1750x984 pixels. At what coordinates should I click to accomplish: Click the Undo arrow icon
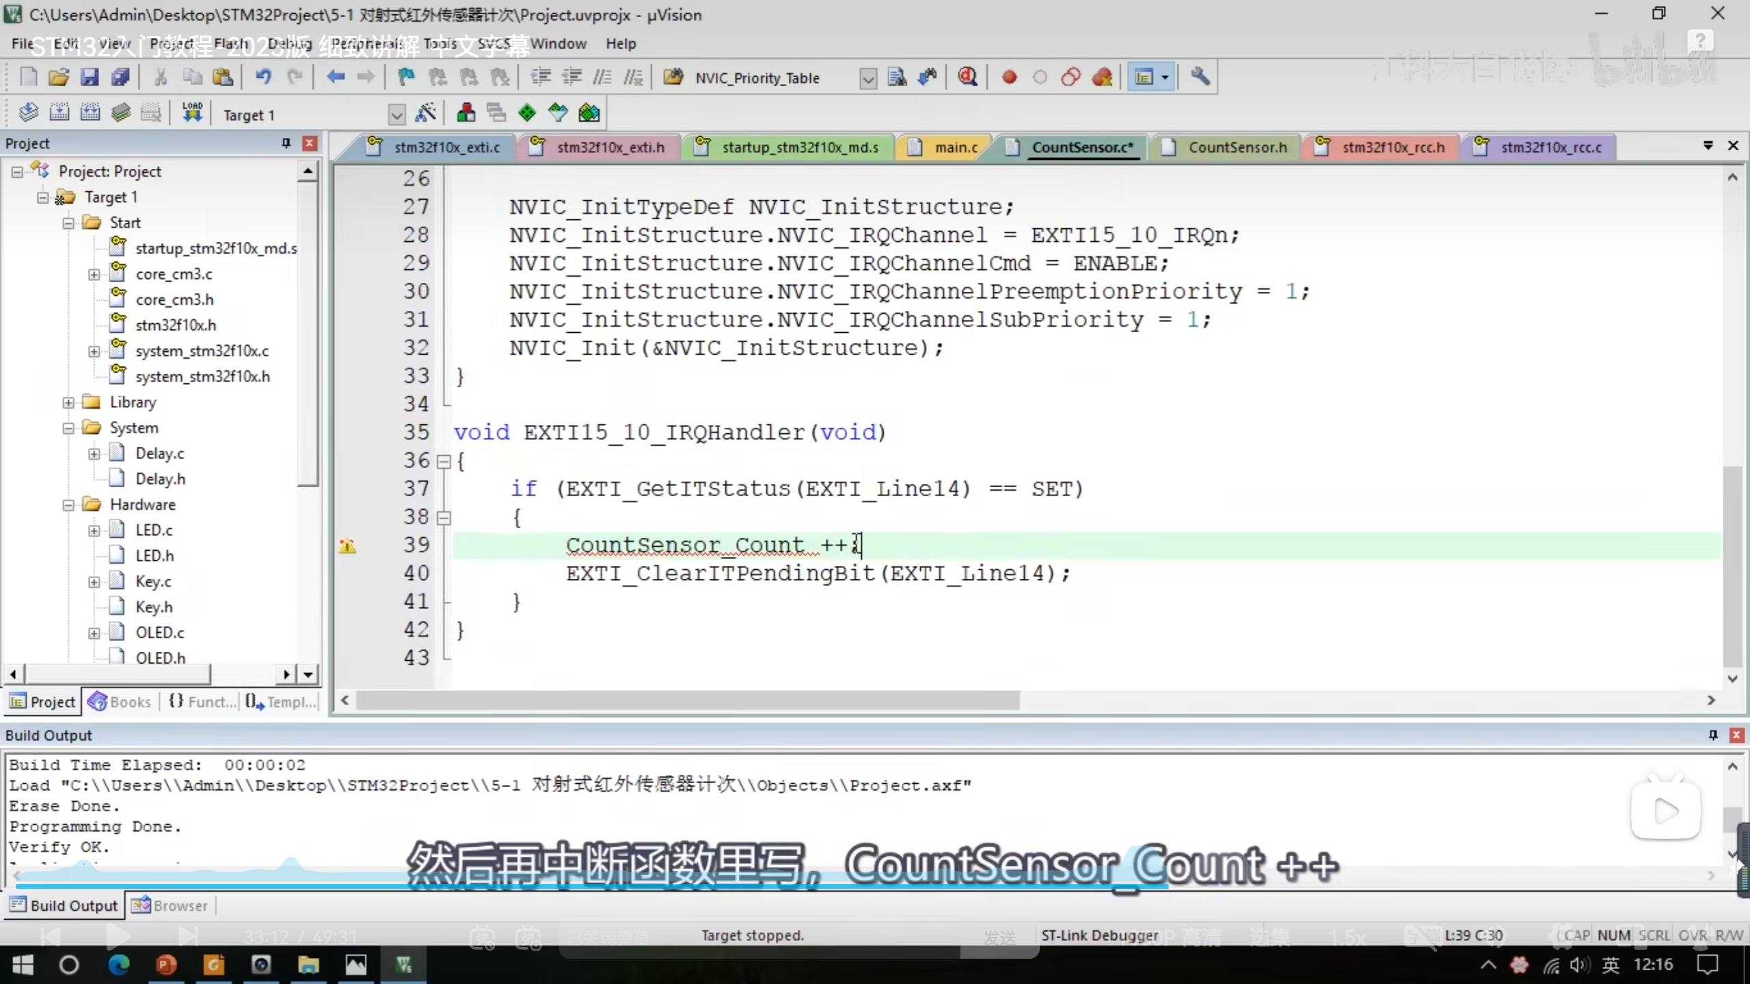263,77
